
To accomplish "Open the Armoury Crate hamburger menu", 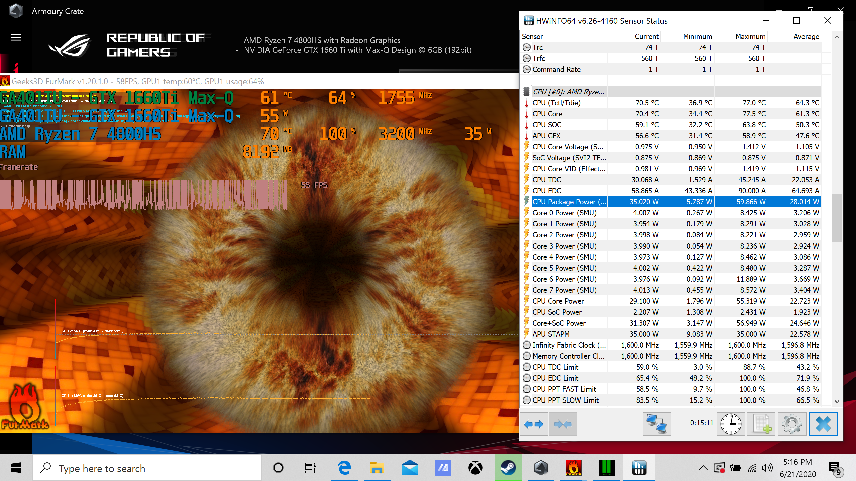I will [16, 38].
